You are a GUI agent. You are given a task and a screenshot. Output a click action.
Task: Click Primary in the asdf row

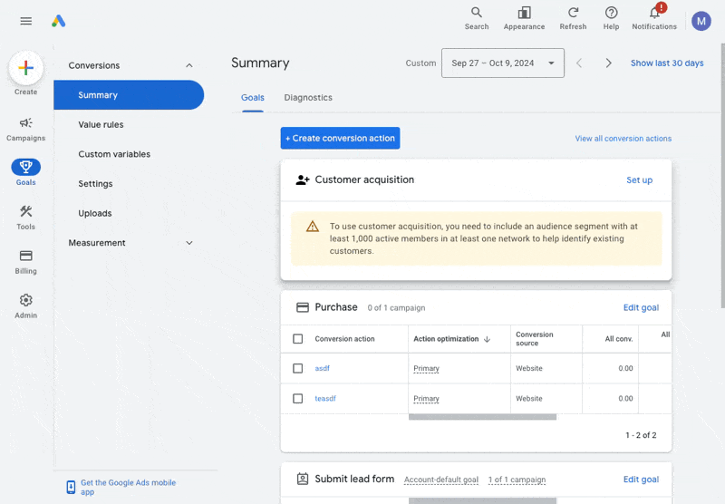point(426,369)
